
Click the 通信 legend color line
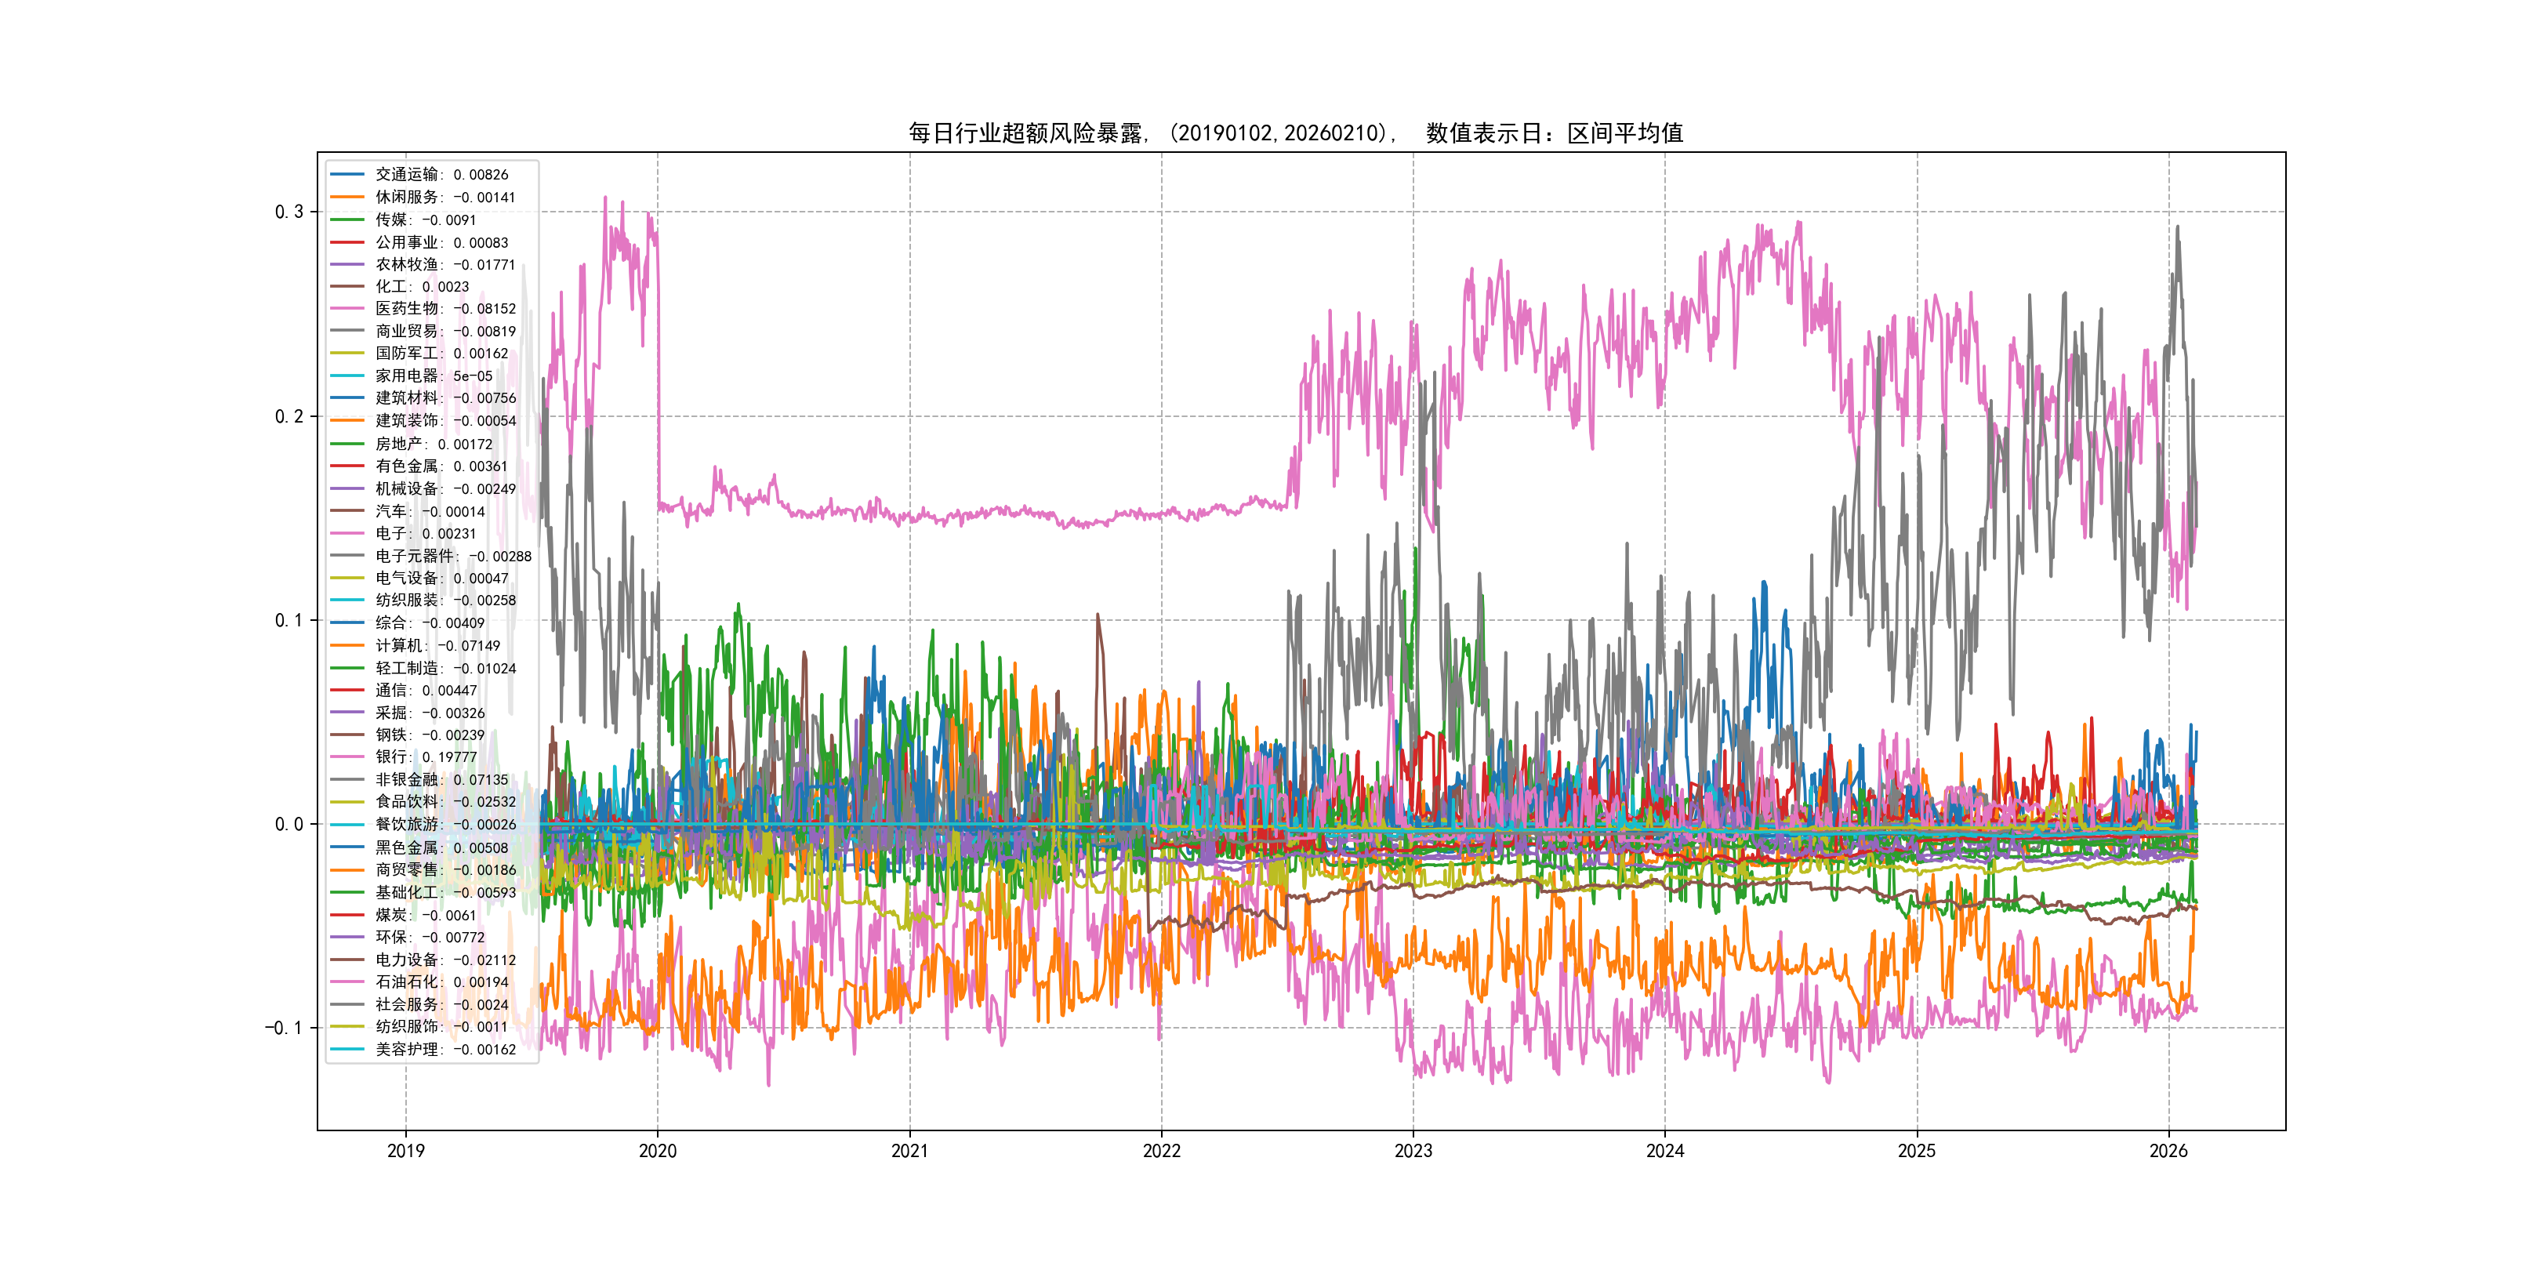[347, 690]
